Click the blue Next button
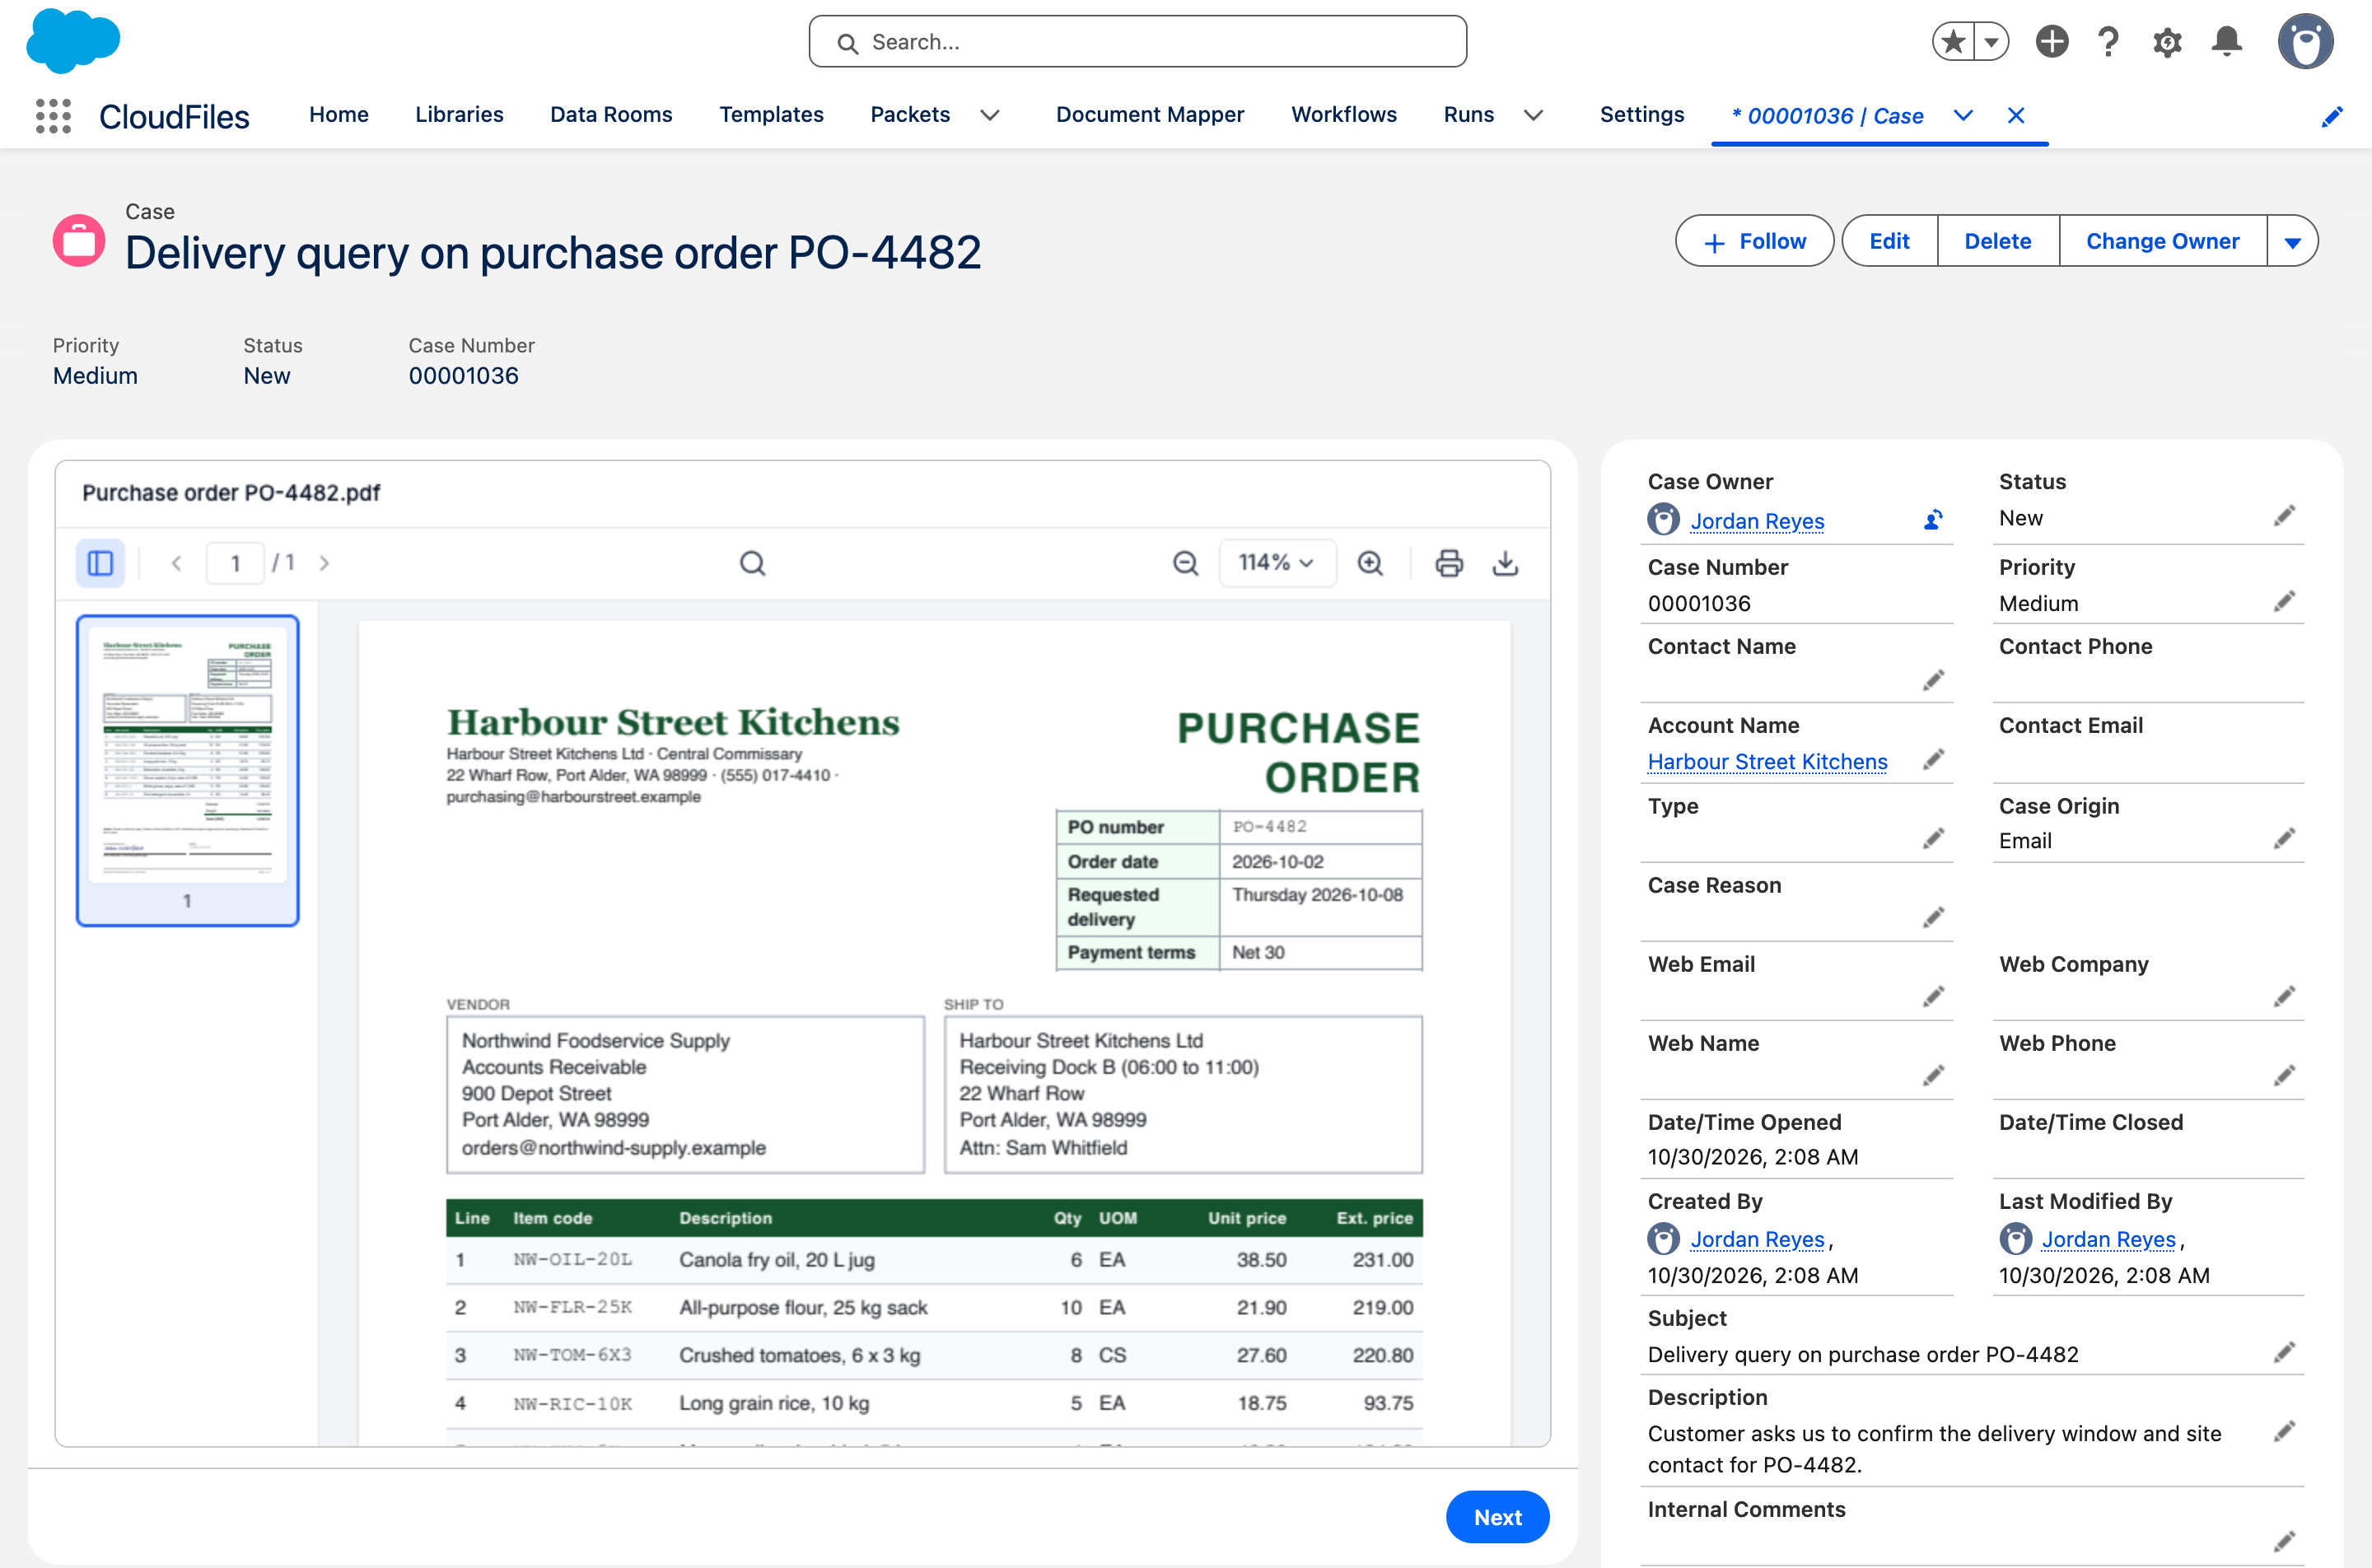 click(x=1497, y=1517)
